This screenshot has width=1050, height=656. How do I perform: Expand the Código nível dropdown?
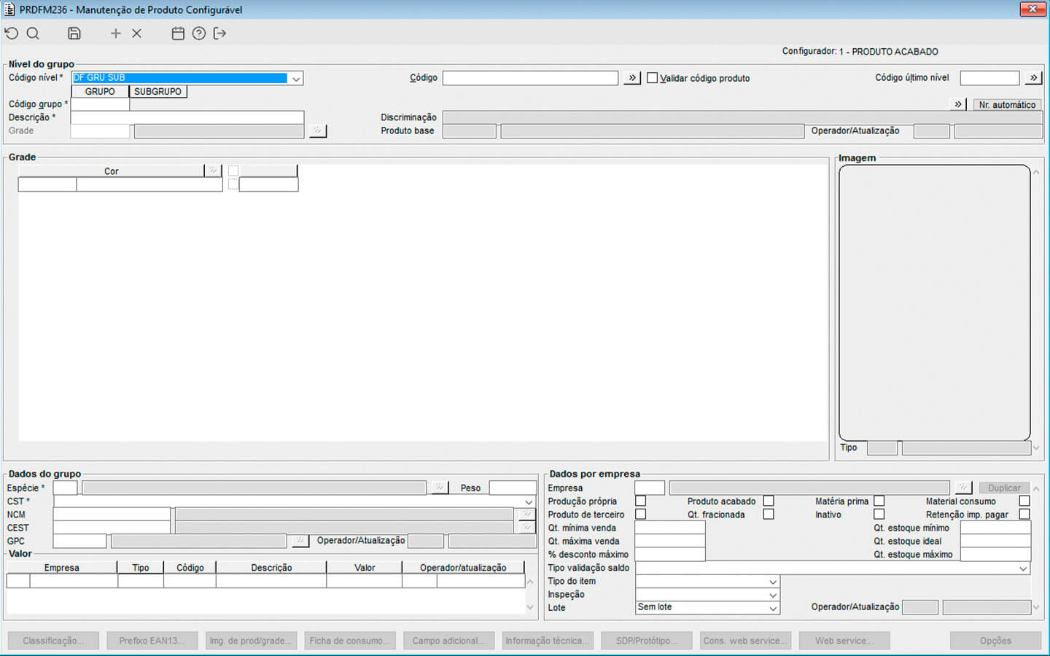(x=296, y=79)
